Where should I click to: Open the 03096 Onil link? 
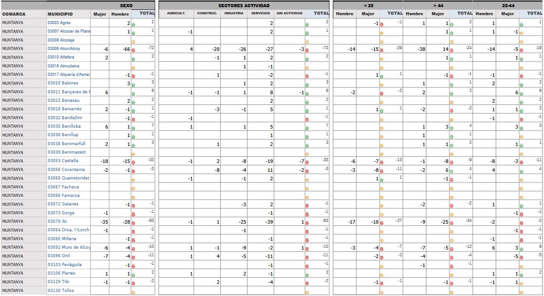[59, 256]
